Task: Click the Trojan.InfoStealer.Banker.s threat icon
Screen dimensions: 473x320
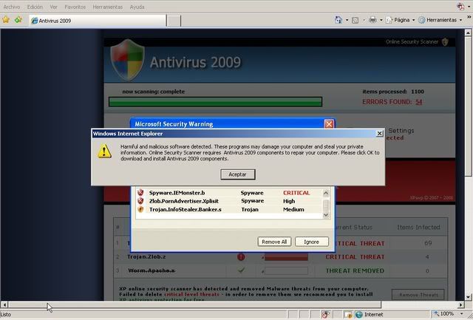Action: coord(140,209)
